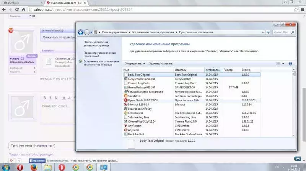Open the Programs help question mark icon
306x171 pixels.
(290, 64)
